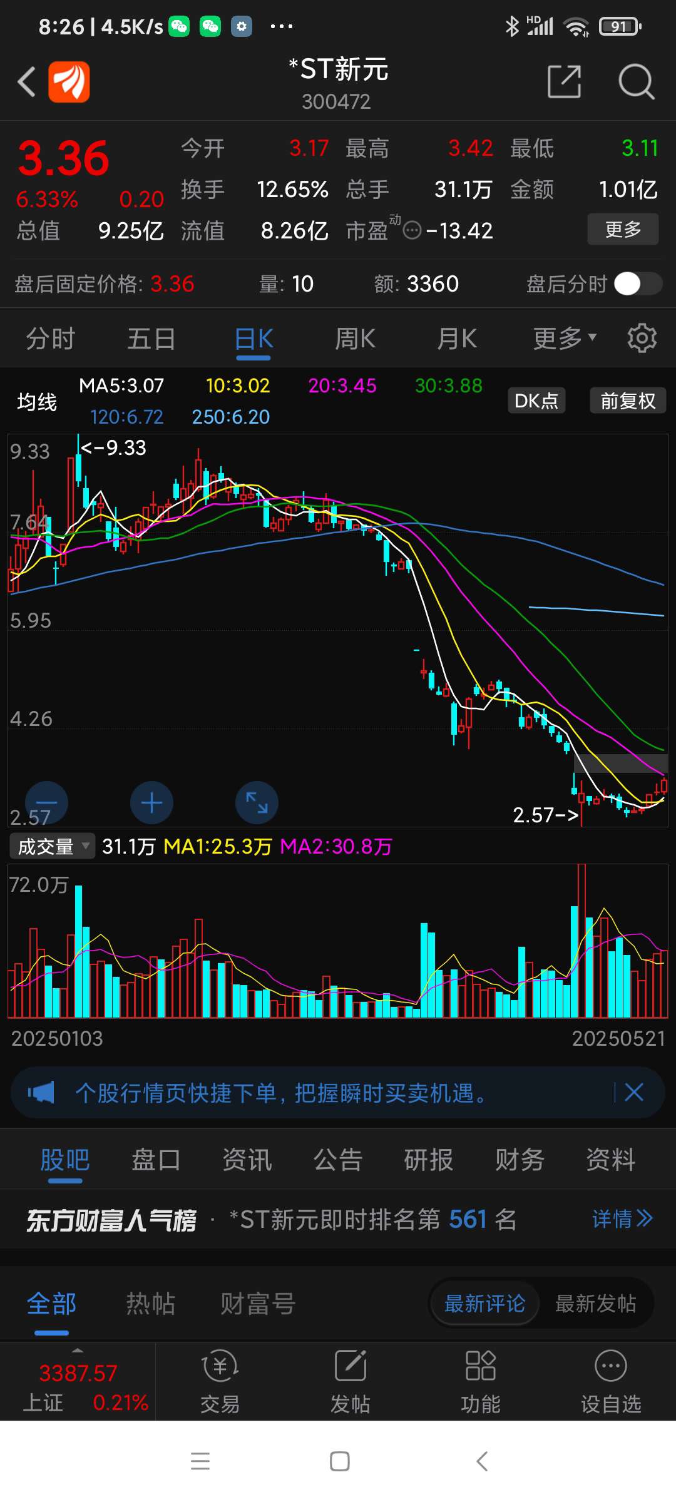Tap the 东方财富人气榜 logo text
Image resolution: width=676 pixels, height=1502 pixels.
(x=111, y=1220)
